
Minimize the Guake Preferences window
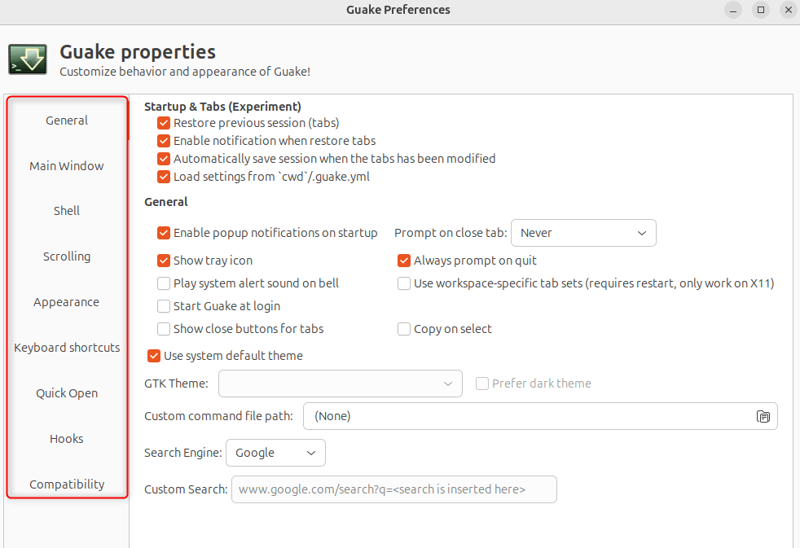(x=733, y=10)
